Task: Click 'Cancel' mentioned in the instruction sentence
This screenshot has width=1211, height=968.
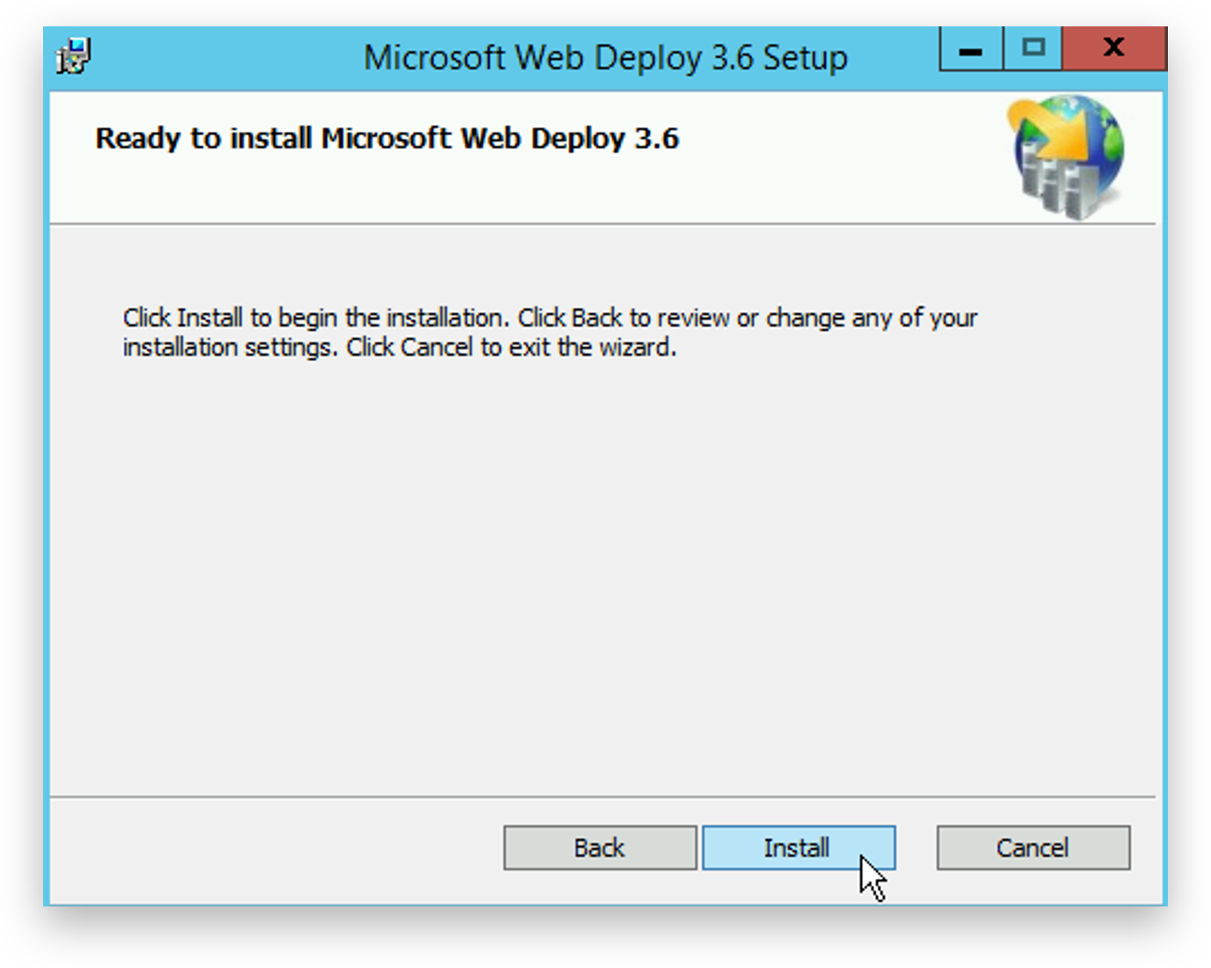Action: click(436, 347)
